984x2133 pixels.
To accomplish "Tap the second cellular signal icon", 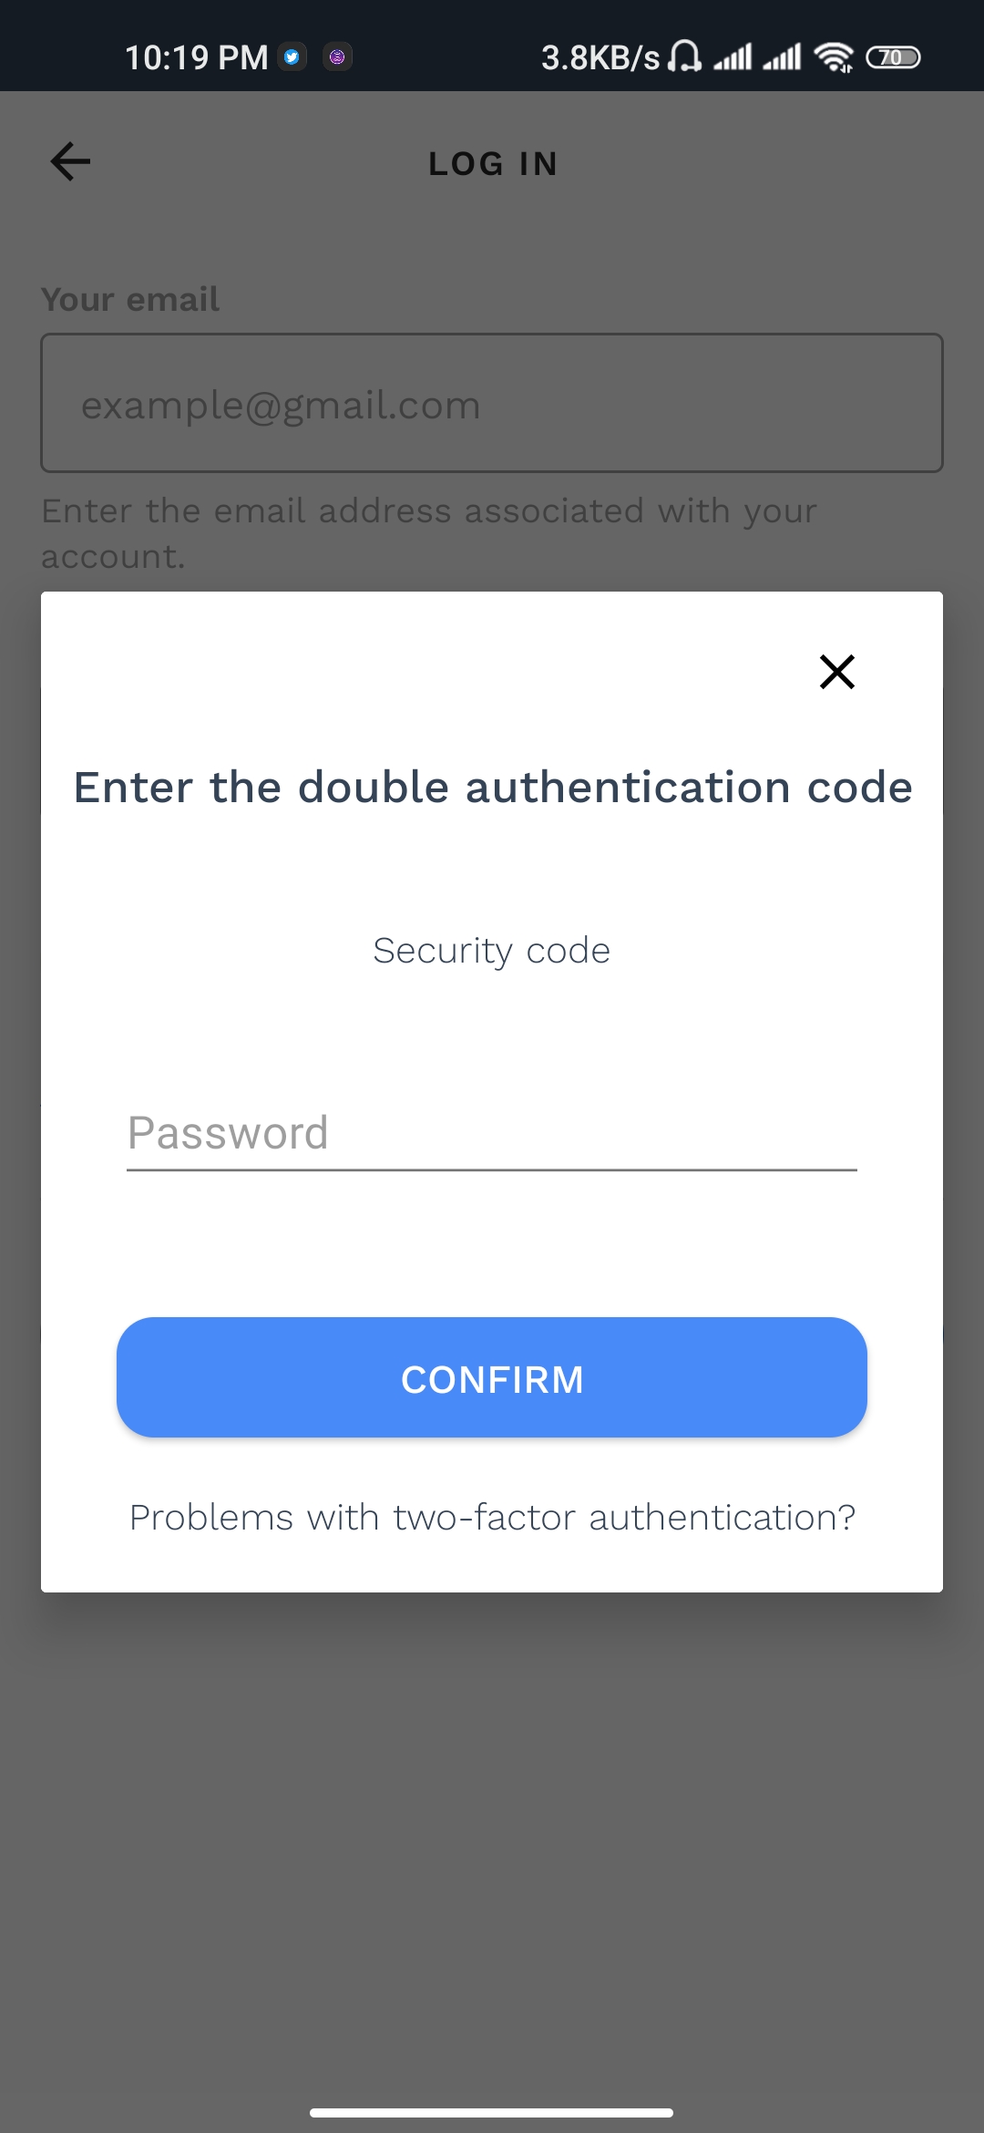I will (782, 57).
